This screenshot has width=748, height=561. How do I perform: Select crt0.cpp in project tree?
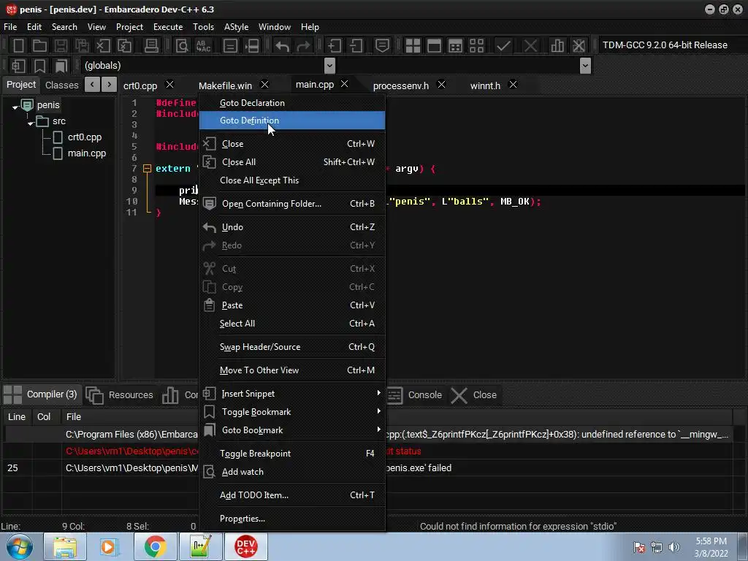85,137
